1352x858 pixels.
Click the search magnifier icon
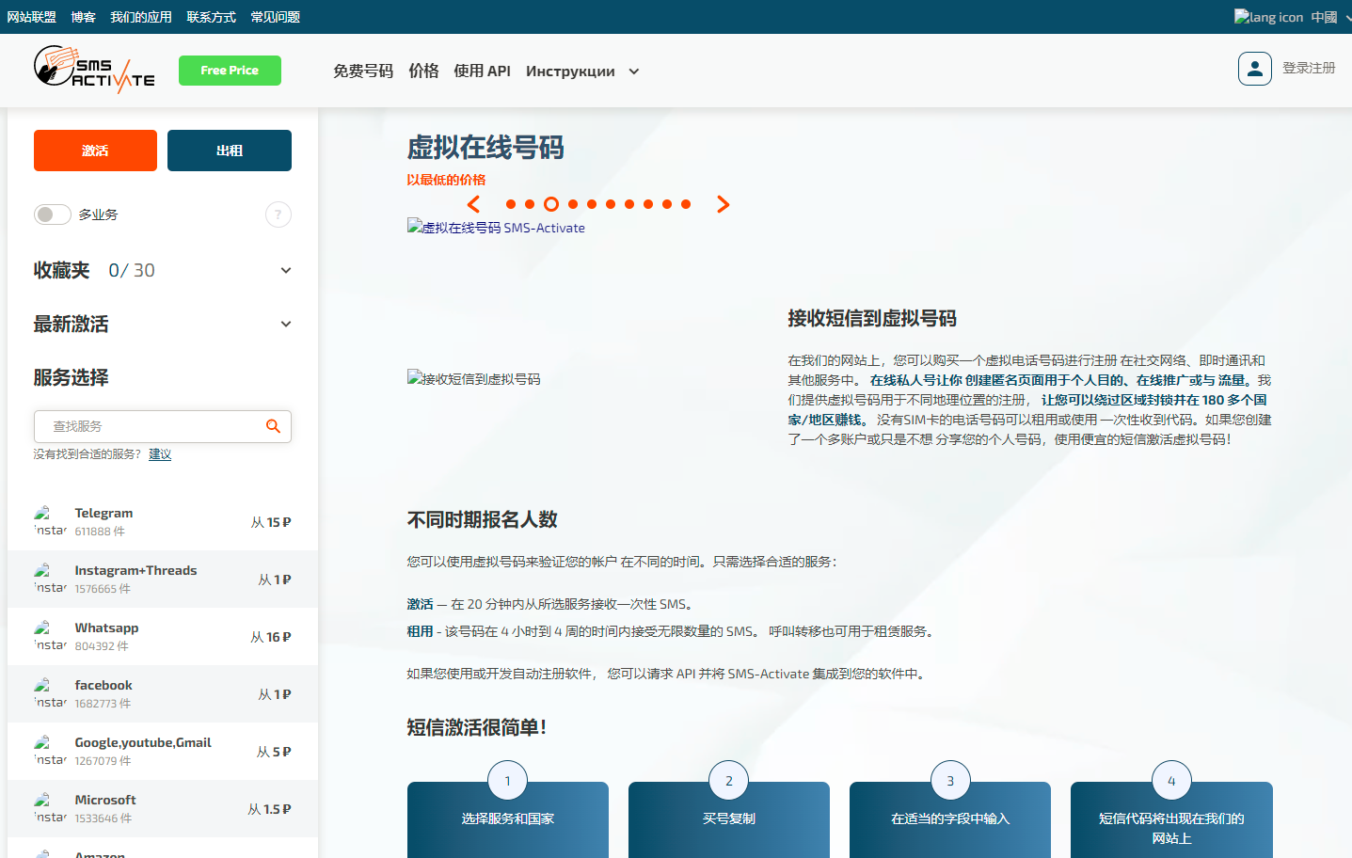tap(273, 426)
